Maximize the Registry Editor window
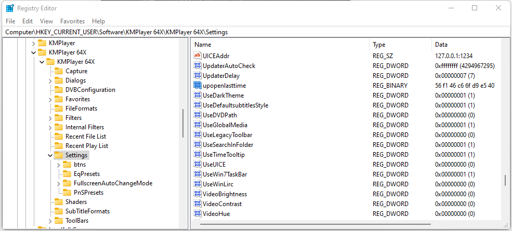The image size is (512, 231). (x=475, y=8)
